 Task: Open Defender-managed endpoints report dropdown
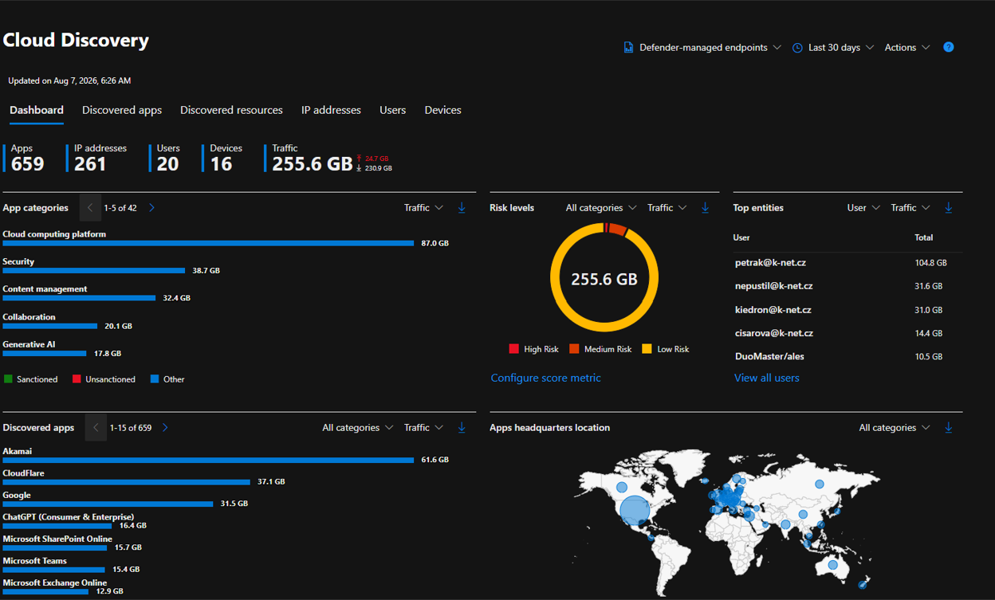pyautogui.click(x=702, y=48)
